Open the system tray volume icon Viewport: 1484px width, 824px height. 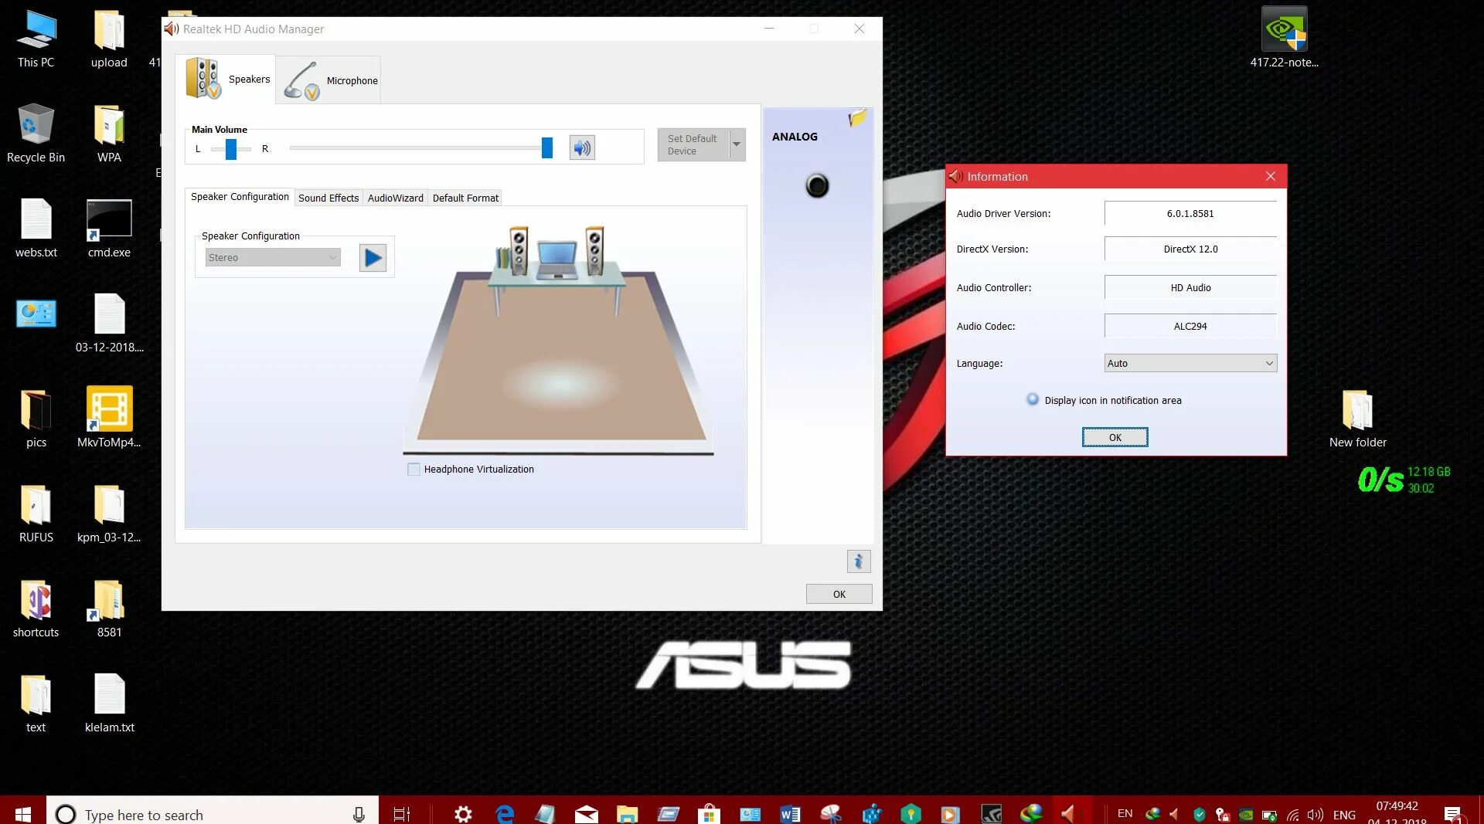pos(1315,815)
